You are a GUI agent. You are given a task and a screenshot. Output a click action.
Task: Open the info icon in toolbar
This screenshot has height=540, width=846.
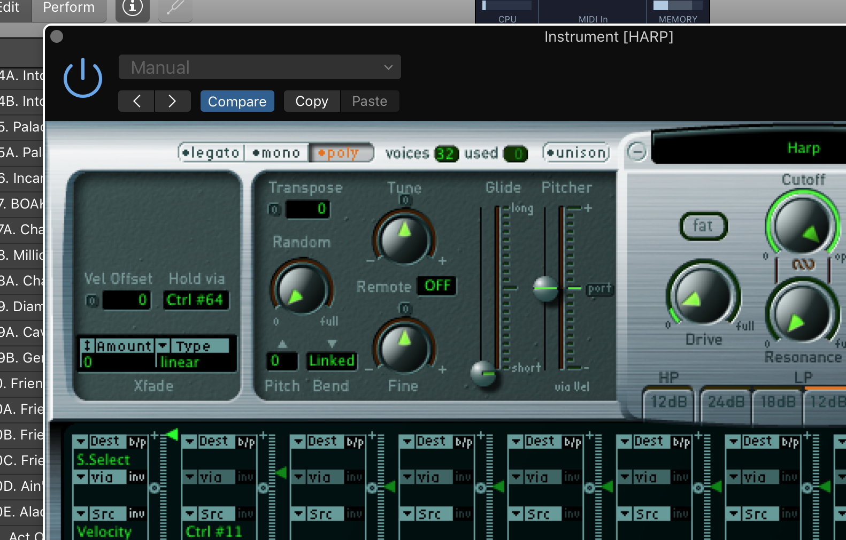tap(132, 8)
